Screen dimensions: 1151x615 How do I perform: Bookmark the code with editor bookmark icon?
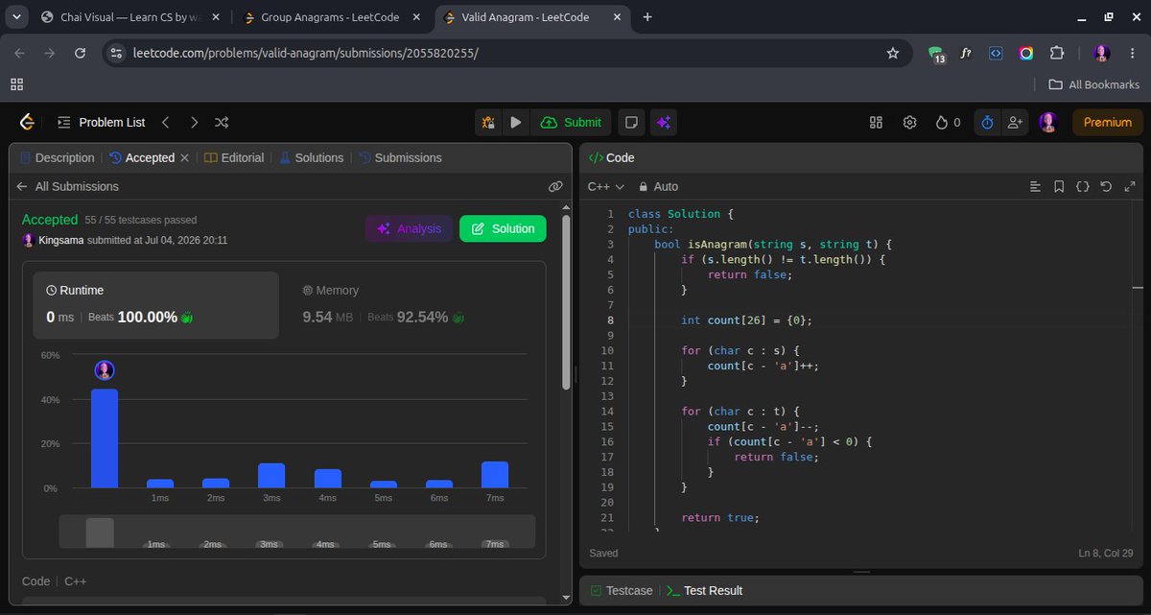1059,186
